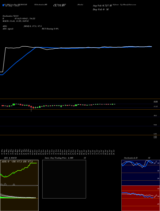Click the 9.44 price axis label
Viewport: 160px width, 211px height.
[155, 125]
